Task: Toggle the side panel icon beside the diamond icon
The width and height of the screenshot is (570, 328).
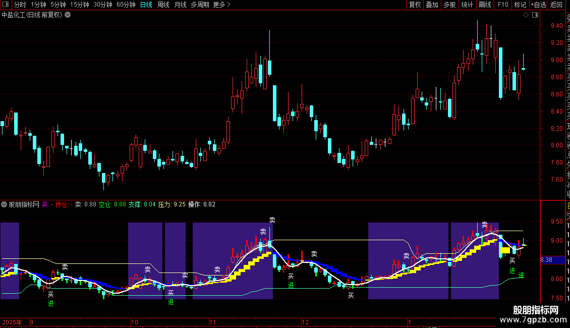Action: tap(535, 15)
